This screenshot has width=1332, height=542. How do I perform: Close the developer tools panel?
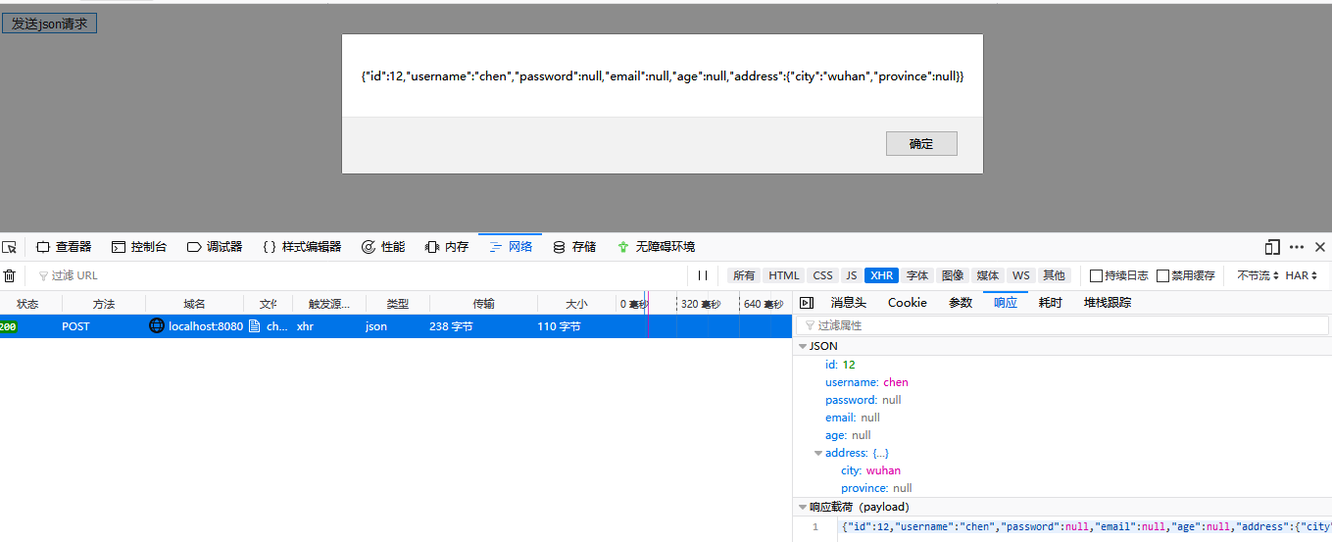click(x=1320, y=247)
